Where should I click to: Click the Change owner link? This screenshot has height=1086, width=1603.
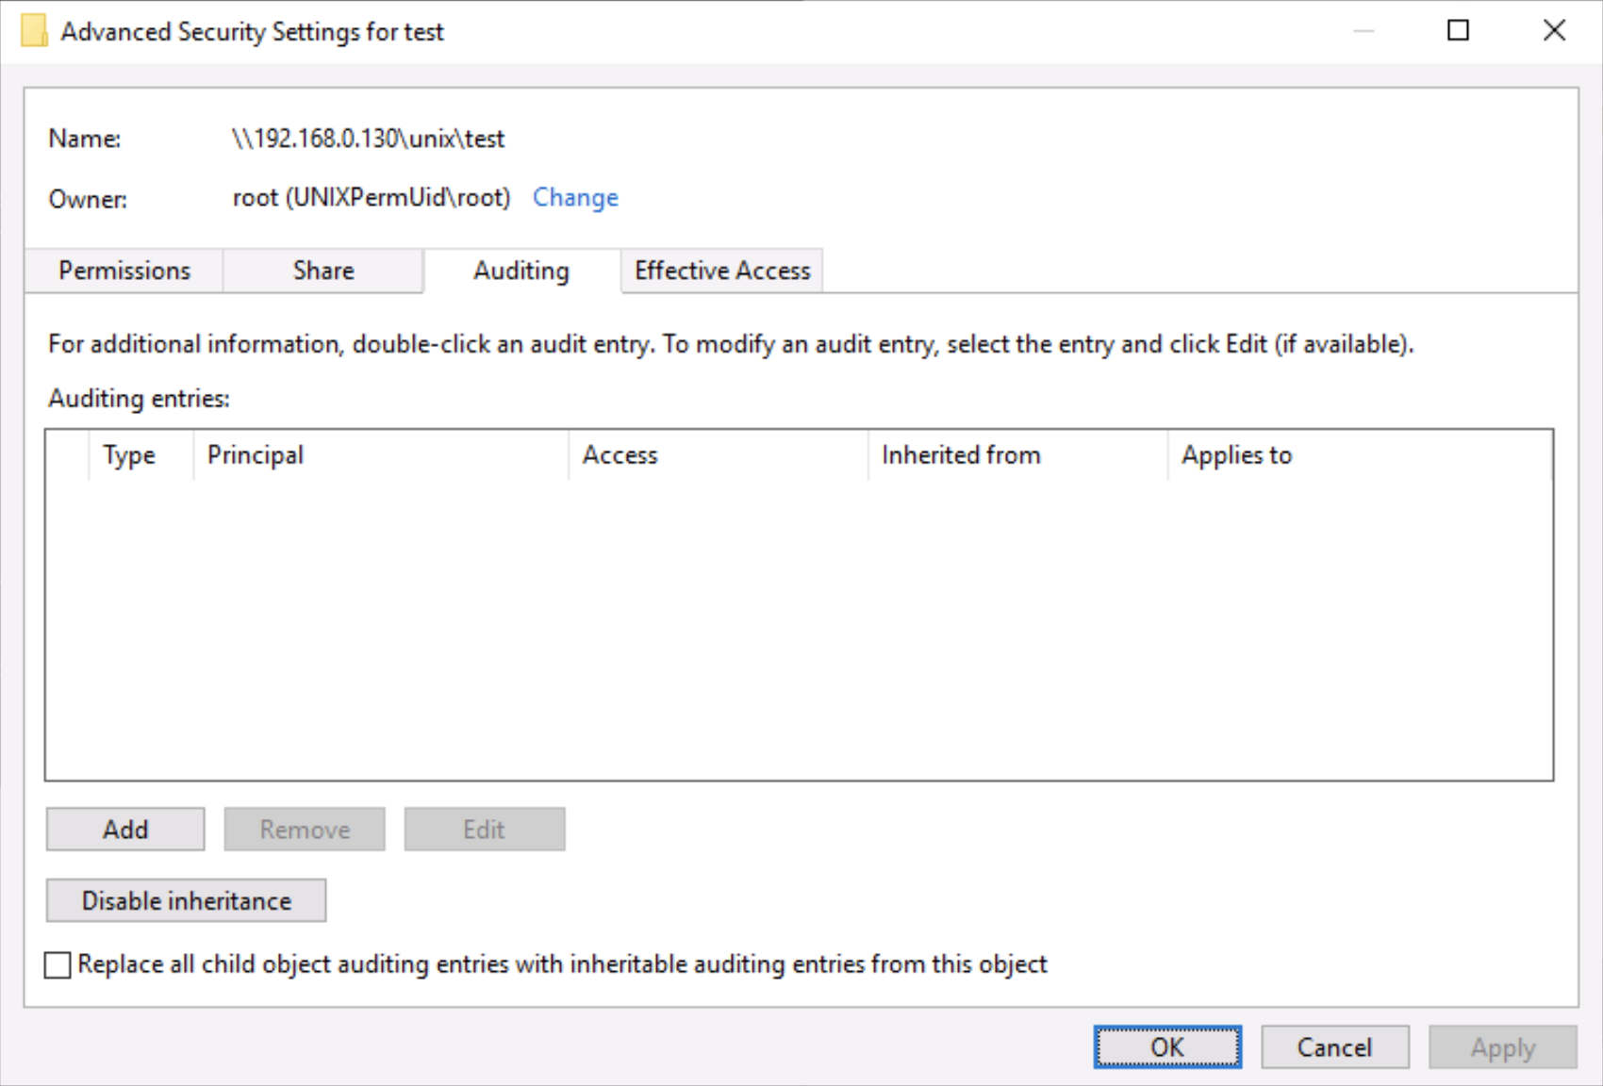click(x=575, y=198)
